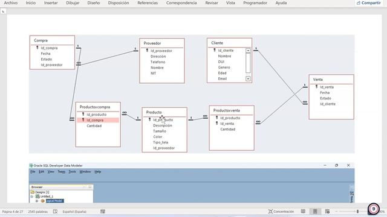Switch to Read Mode view icon

tap(303, 212)
